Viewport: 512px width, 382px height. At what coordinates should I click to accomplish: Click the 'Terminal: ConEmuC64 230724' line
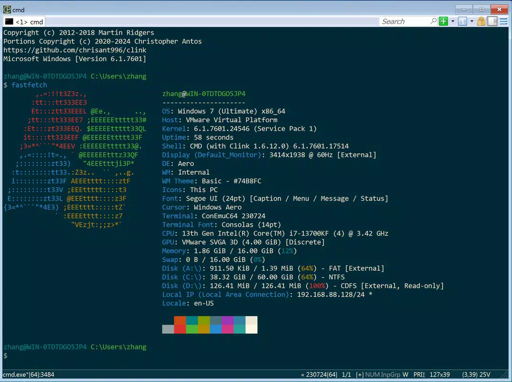[214, 216]
